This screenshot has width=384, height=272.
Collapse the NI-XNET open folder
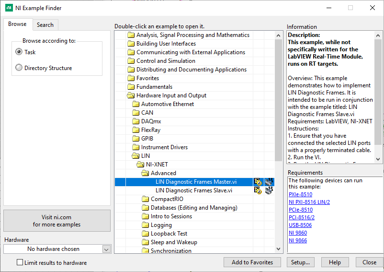(140, 165)
